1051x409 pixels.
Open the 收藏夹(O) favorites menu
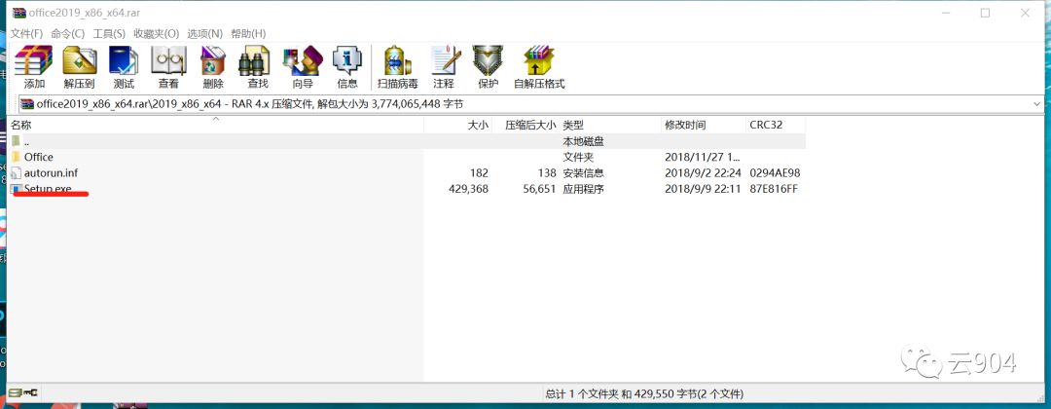pyautogui.click(x=156, y=33)
